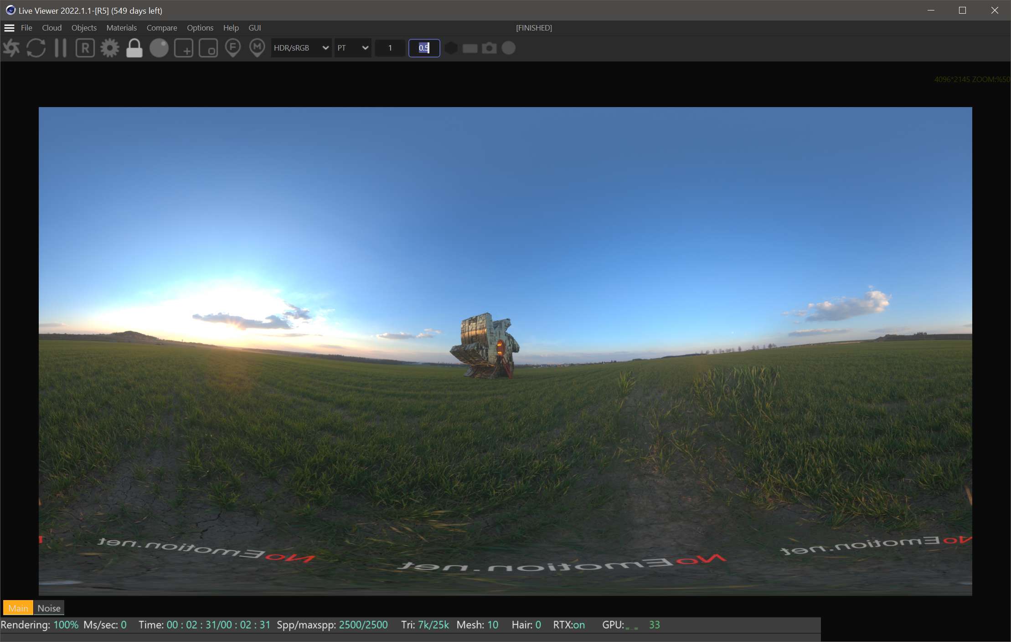Expand the PT kernel dropdown
1011x642 pixels.
tap(352, 48)
